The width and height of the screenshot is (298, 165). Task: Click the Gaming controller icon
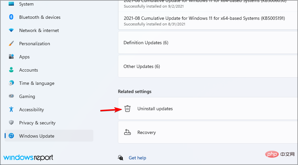tap(11, 96)
